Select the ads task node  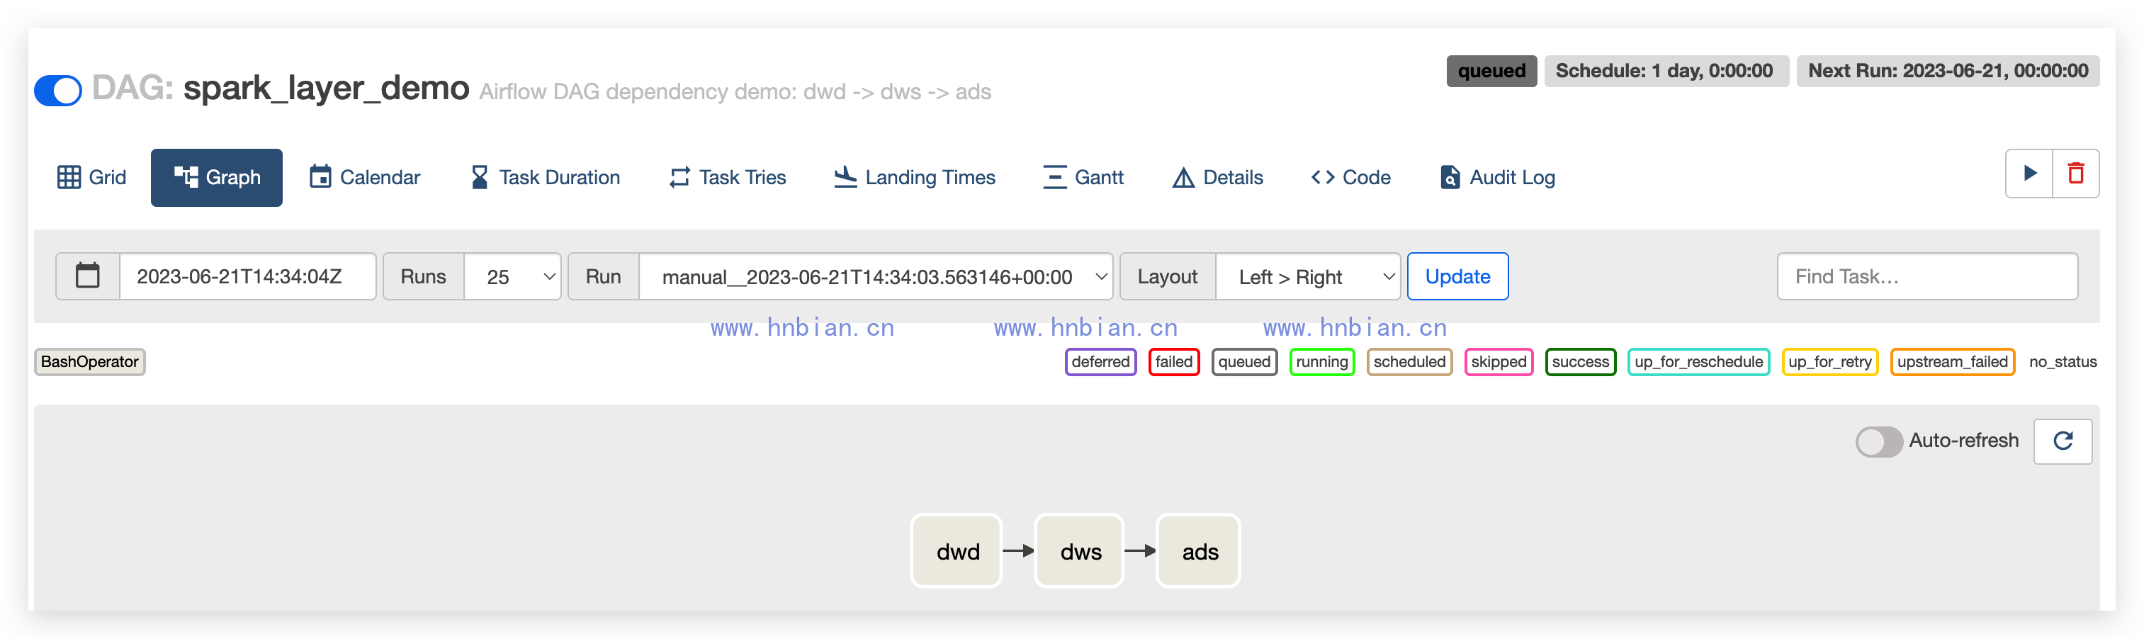pos(1199,551)
